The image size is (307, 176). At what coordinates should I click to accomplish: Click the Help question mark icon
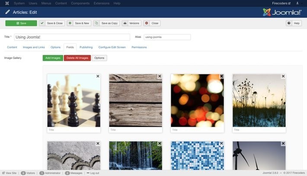point(289,23)
